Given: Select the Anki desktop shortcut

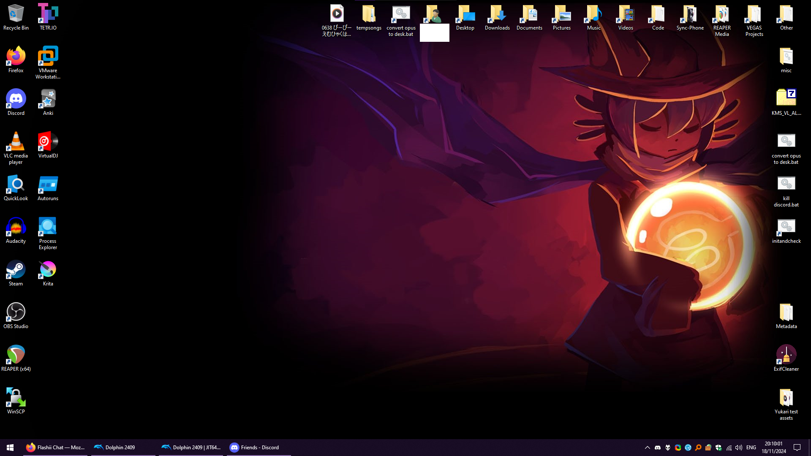Looking at the screenshot, I should coord(48,103).
